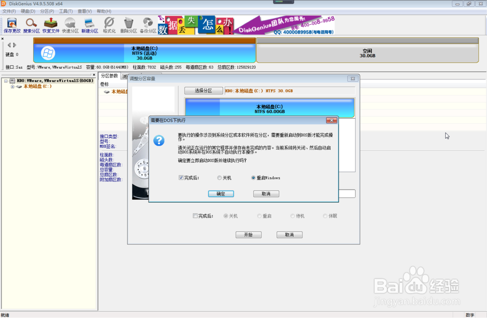
Task: Close the left disk tree panel
Action: [94, 75]
